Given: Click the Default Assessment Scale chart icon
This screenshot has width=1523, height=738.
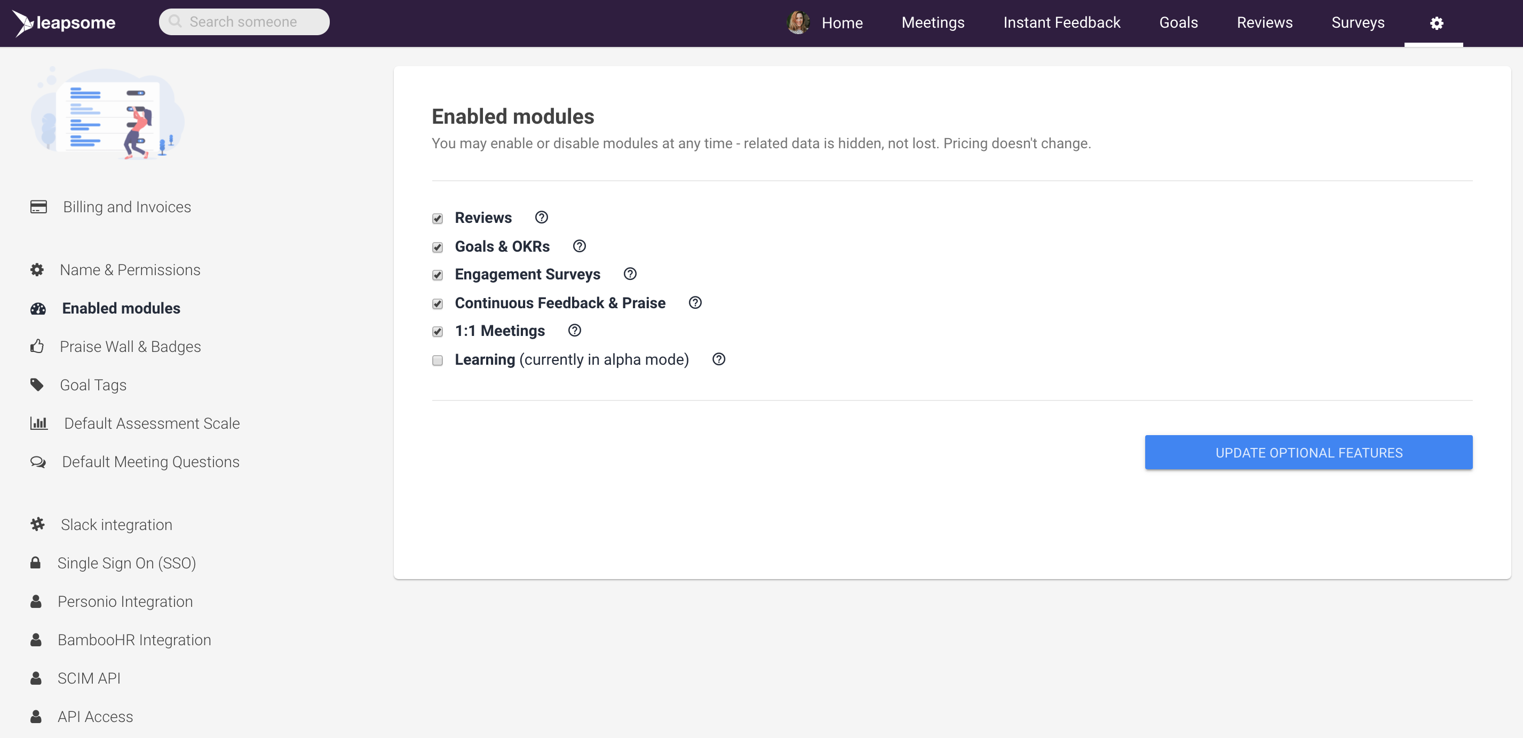Looking at the screenshot, I should [x=39, y=423].
